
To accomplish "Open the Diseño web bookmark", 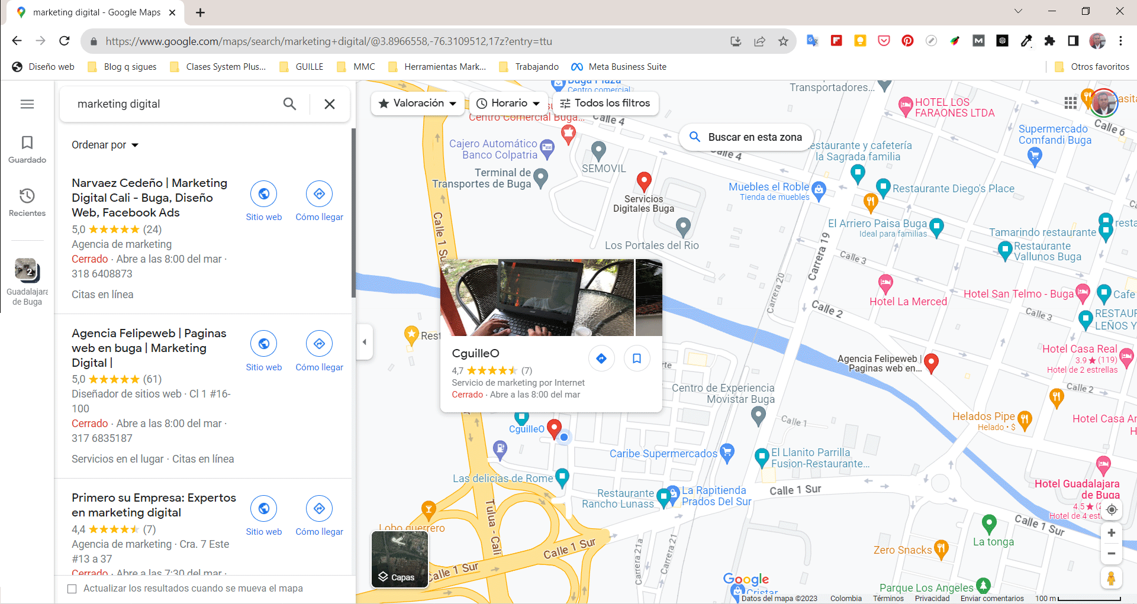I will click(x=43, y=67).
